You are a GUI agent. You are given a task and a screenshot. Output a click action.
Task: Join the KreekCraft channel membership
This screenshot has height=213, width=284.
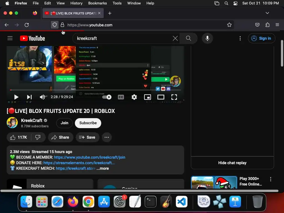point(64,123)
